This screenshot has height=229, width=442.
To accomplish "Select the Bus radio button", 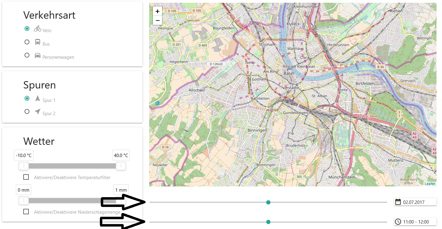I will point(27,42).
